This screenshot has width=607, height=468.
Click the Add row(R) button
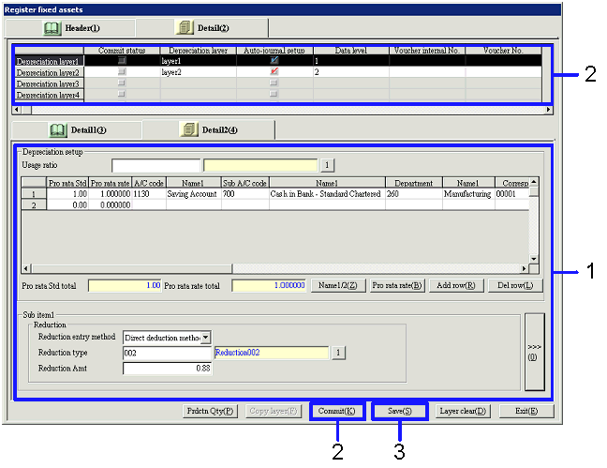[457, 285]
